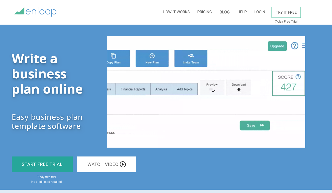Click the New Plan plus icon

point(152,56)
